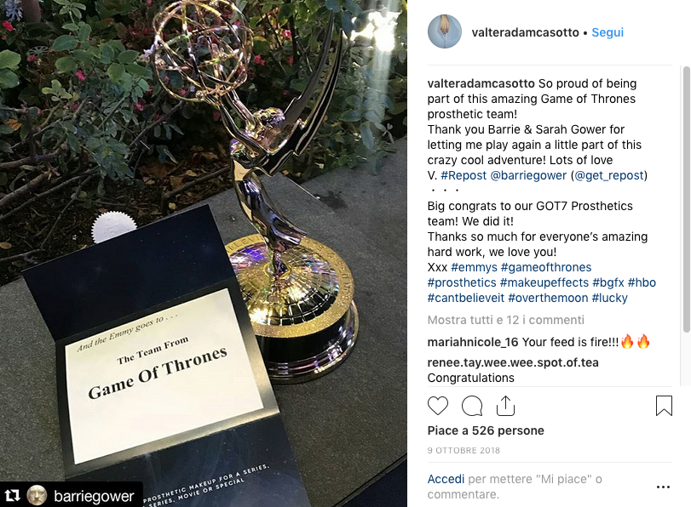Open valteradamcasotto's profile avatar
Image resolution: width=691 pixels, height=507 pixels.
(x=445, y=31)
